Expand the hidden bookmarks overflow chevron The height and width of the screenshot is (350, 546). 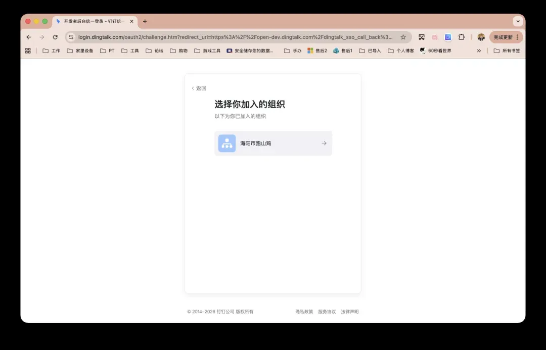tap(479, 51)
